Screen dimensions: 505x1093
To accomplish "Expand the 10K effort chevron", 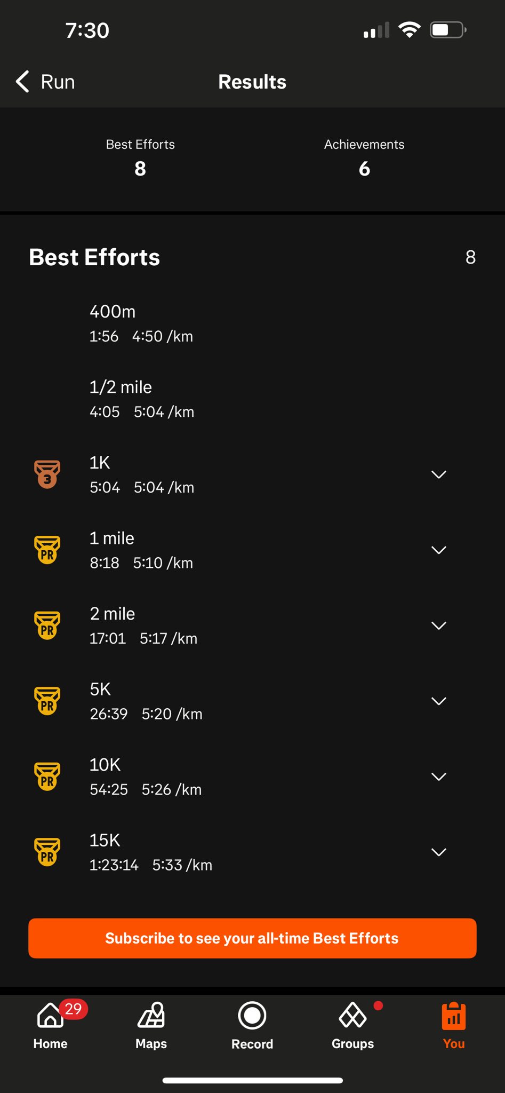I will click(439, 777).
